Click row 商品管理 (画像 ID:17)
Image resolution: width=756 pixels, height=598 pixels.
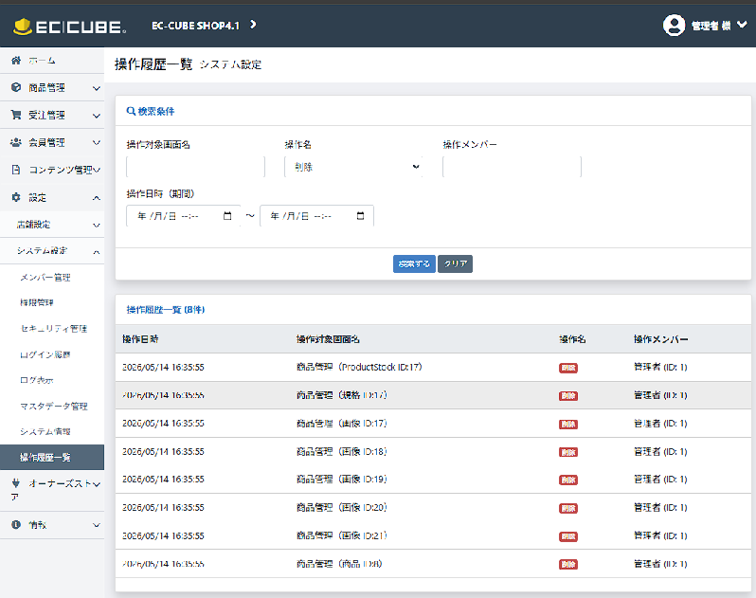point(433,424)
